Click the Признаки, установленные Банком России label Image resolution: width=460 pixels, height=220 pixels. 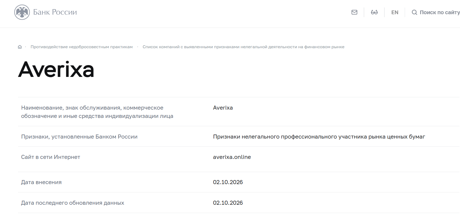79,137
